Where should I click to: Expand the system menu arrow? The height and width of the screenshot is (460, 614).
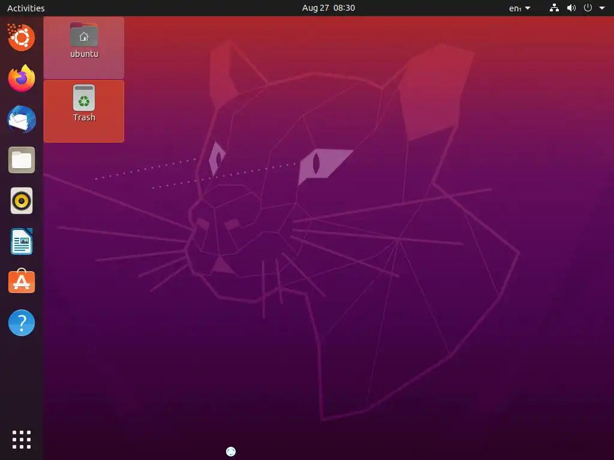point(602,8)
